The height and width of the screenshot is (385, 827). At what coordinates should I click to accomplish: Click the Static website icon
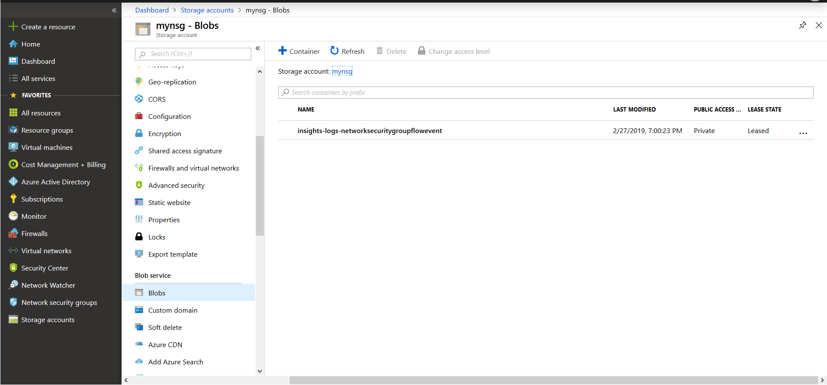139,202
